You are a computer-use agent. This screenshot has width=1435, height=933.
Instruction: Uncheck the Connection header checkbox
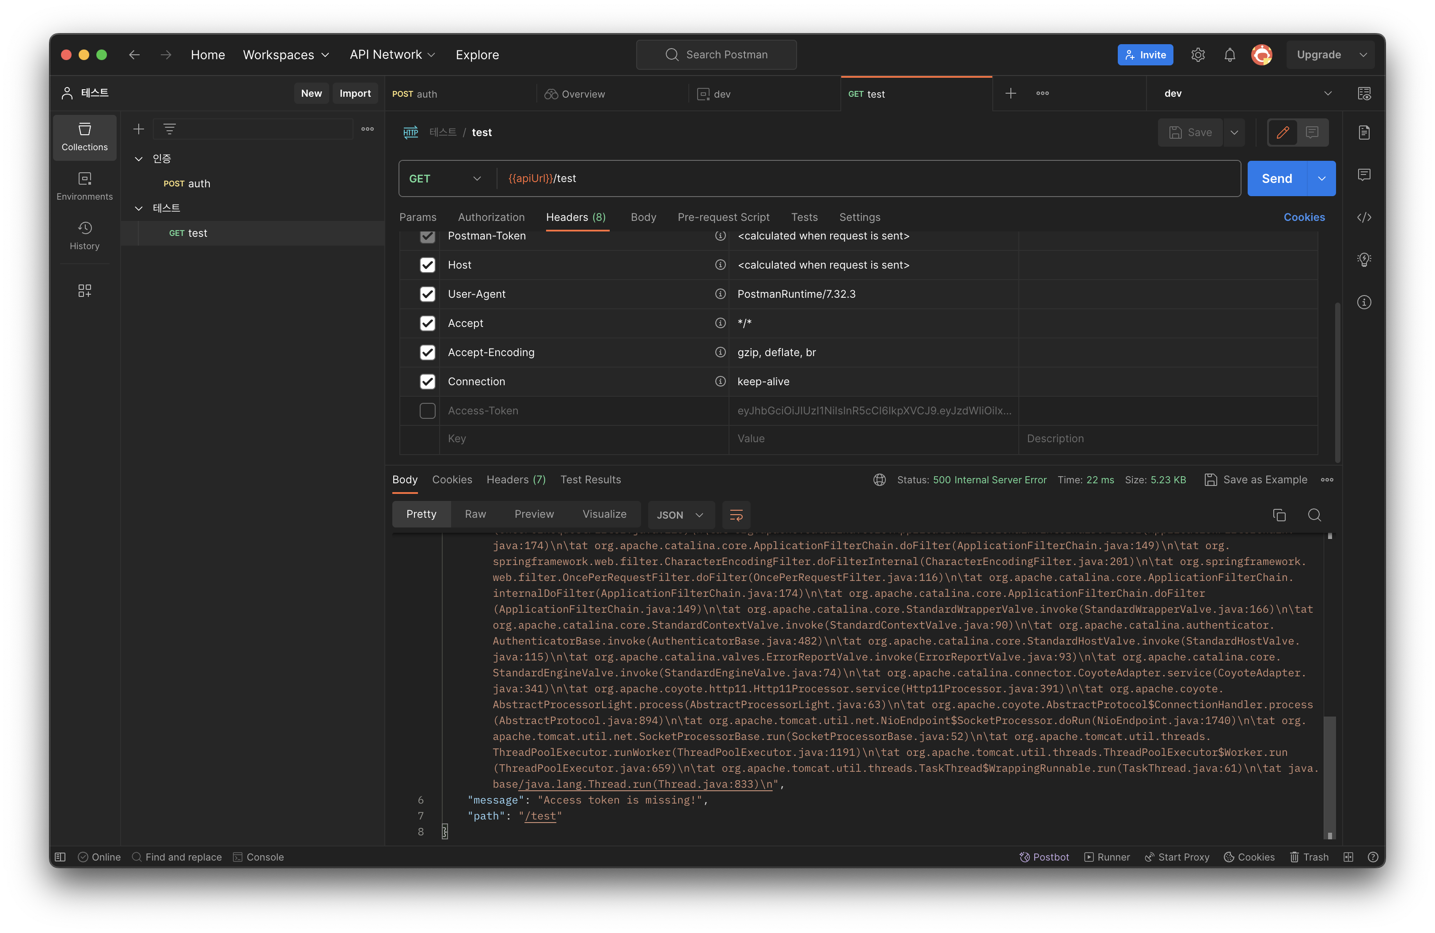point(428,382)
